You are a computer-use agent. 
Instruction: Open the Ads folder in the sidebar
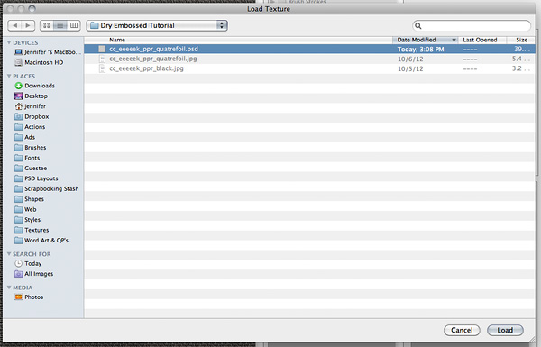pyautogui.click(x=25, y=137)
